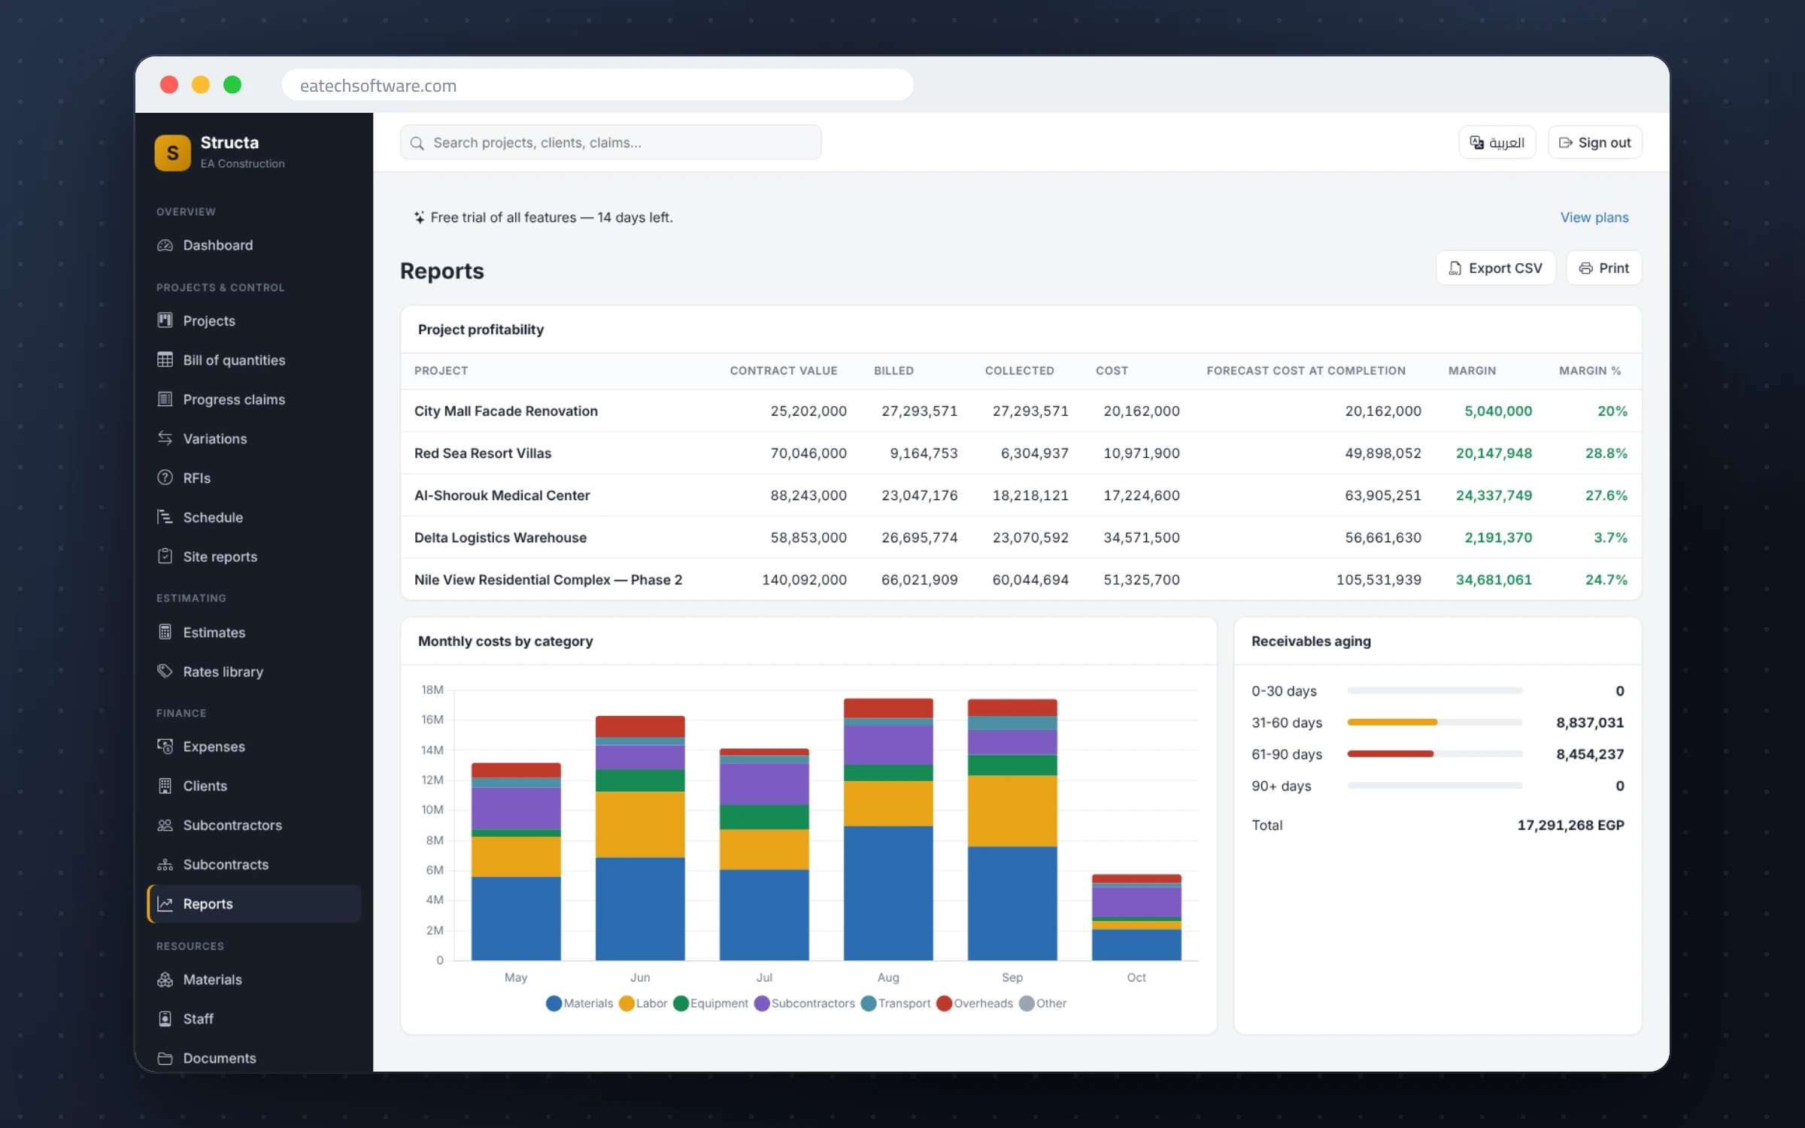1805x1128 pixels.
Task: Click the Schedule gantt icon
Action: pos(165,517)
